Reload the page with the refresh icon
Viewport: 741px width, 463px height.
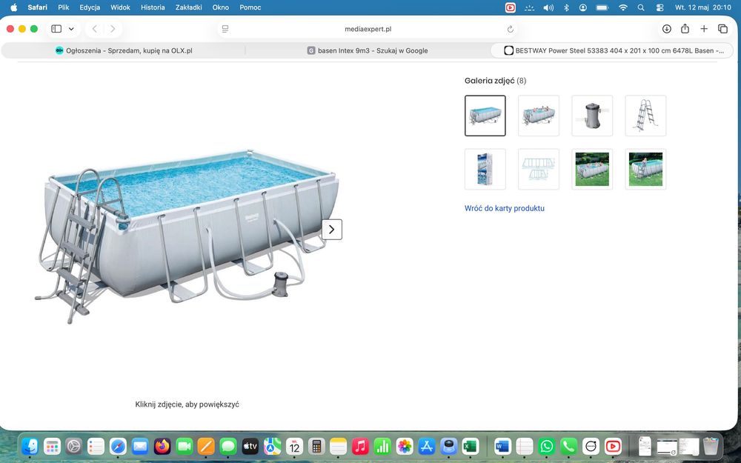510,30
